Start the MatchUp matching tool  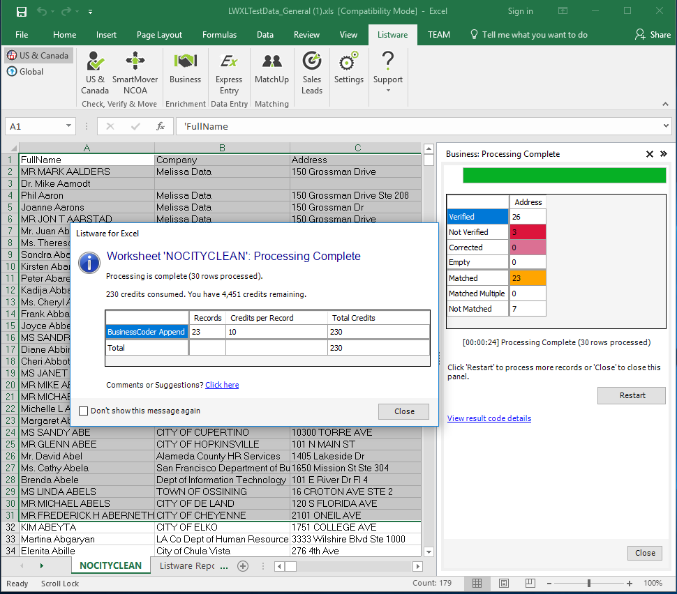[x=271, y=69]
